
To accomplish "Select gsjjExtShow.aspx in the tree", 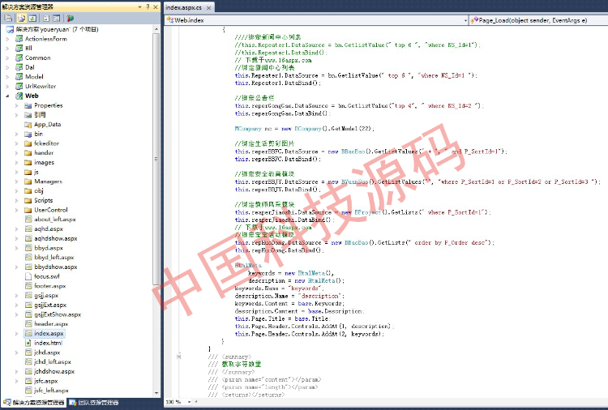I will click(58, 314).
